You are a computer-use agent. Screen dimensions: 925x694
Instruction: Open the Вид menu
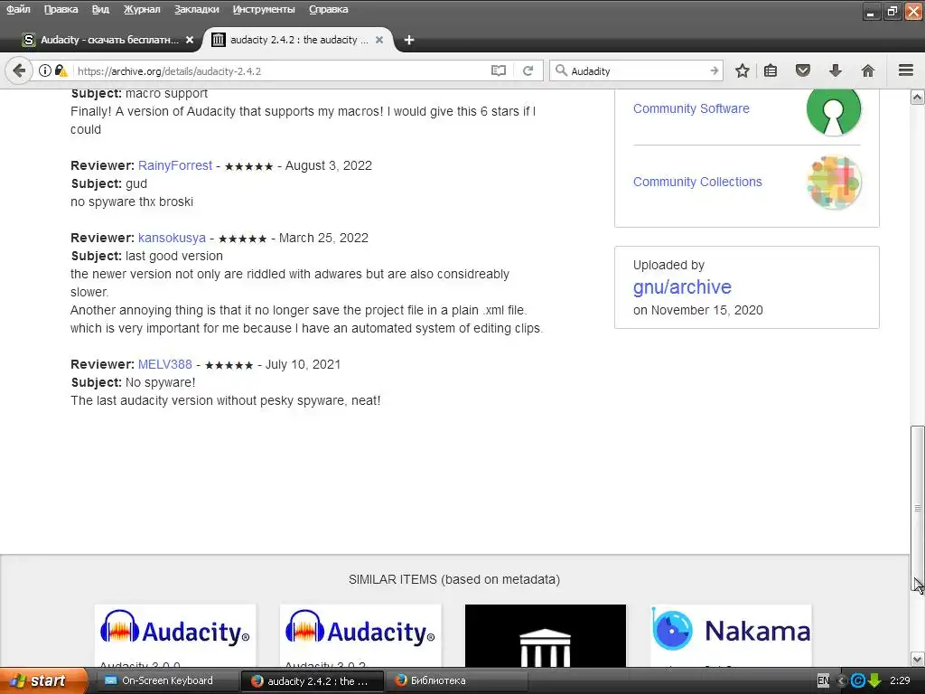(100, 9)
